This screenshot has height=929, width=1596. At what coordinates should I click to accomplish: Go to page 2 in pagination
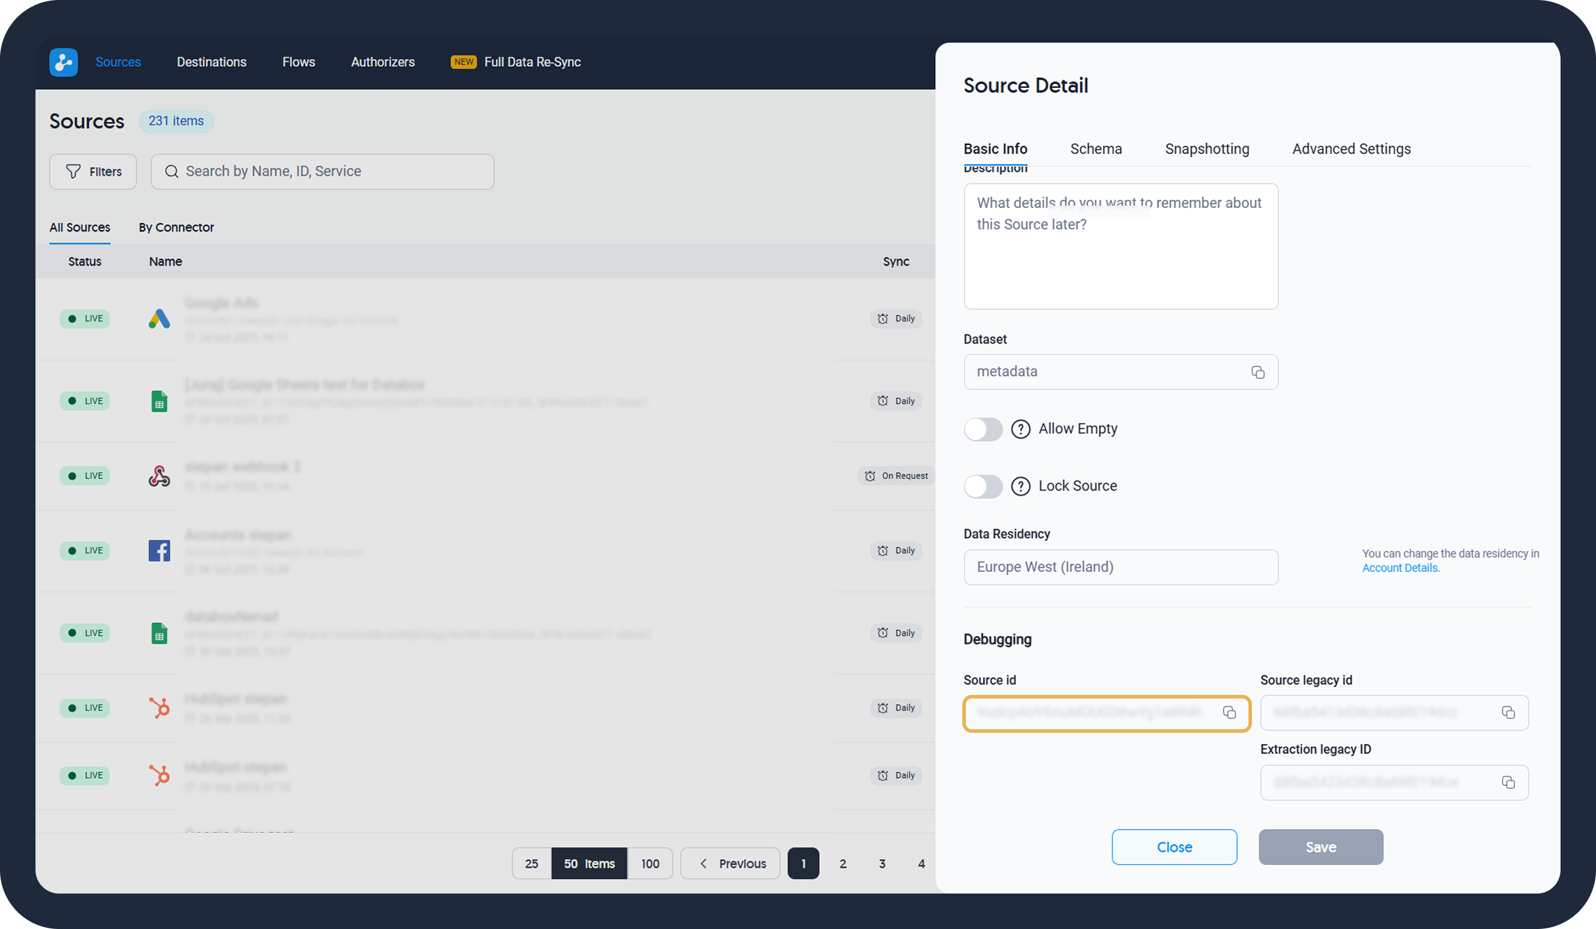[842, 863]
